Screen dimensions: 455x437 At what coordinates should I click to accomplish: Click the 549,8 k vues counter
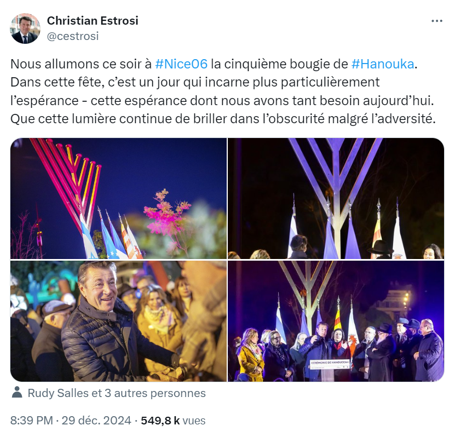[x=173, y=421]
